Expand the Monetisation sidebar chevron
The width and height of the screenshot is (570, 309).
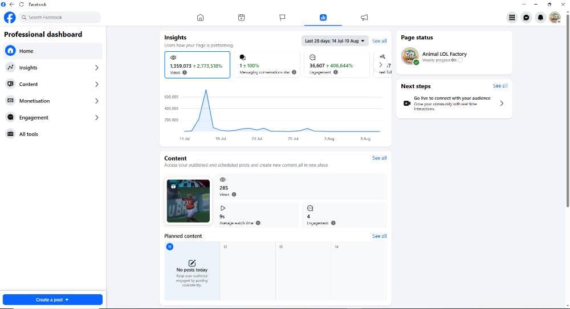97,101
